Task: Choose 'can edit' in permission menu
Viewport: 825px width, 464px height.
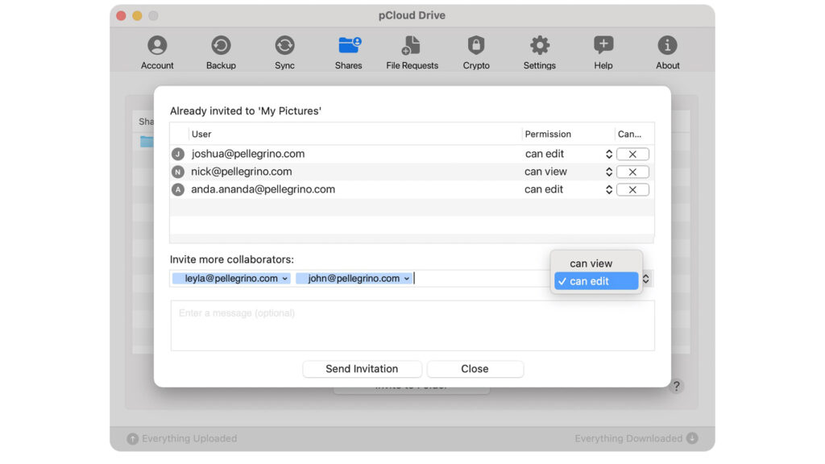Action: 596,281
